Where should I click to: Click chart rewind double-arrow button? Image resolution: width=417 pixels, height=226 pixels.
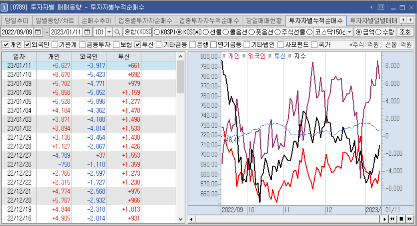coord(393,219)
